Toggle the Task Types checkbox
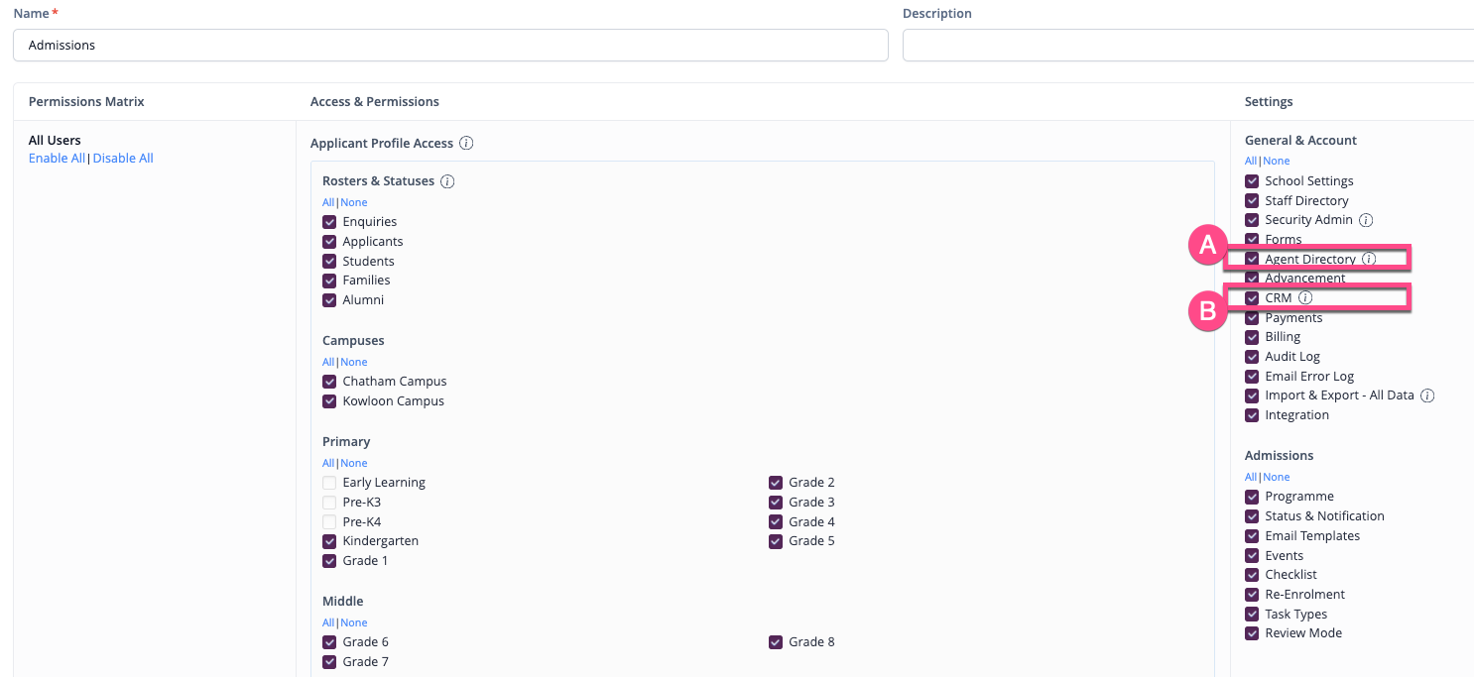 point(1252,615)
